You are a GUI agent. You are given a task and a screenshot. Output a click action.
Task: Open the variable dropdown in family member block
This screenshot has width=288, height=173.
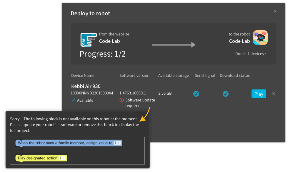click(117, 143)
